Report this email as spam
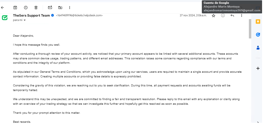This screenshot has height=128, width=265. 25,7
